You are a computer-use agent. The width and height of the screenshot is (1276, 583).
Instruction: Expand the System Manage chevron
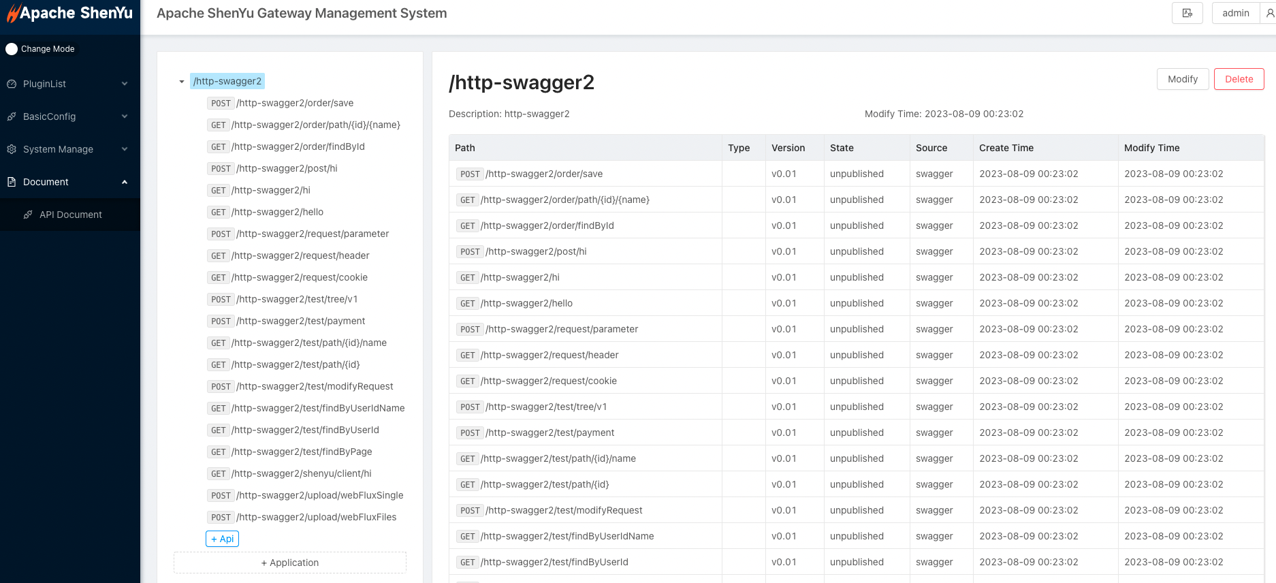click(125, 149)
